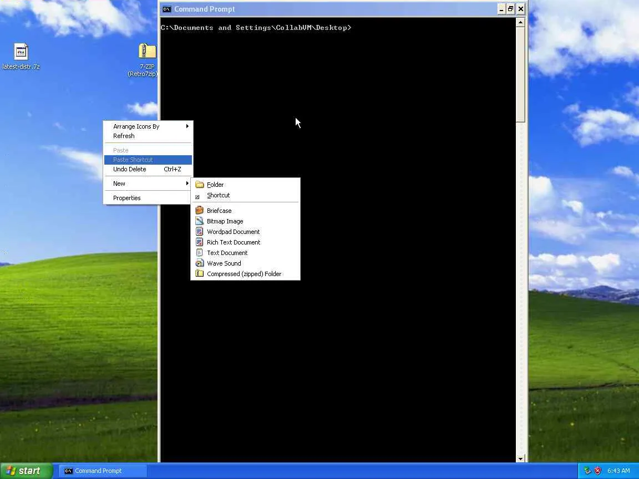Select Compressed (zipped) Folder entry
Screen dimensions: 639x479
click(x=245, y=274)
